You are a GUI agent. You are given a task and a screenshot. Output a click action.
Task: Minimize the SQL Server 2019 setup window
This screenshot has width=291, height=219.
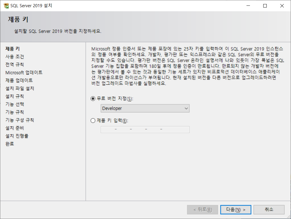point(248,6)
